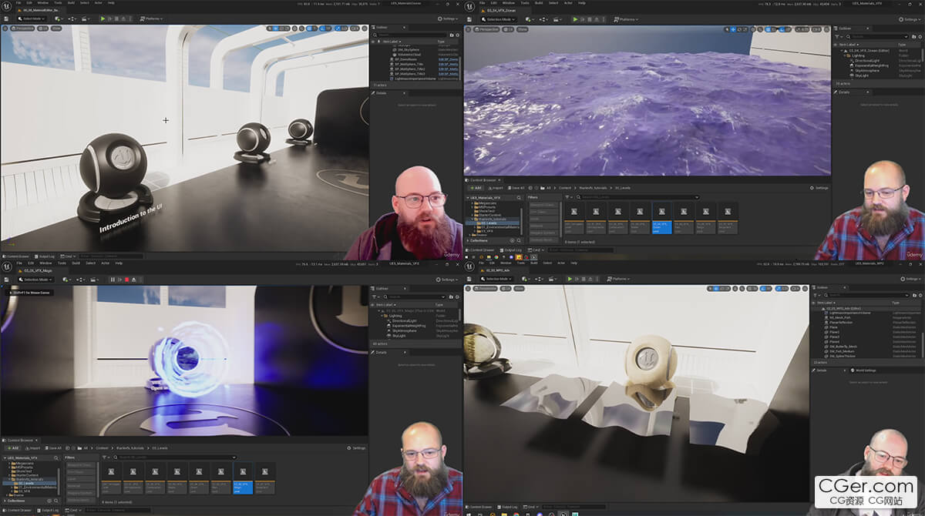
Task: Click Settings in the Ocean Content Browser
Action: tap(819, 188)
